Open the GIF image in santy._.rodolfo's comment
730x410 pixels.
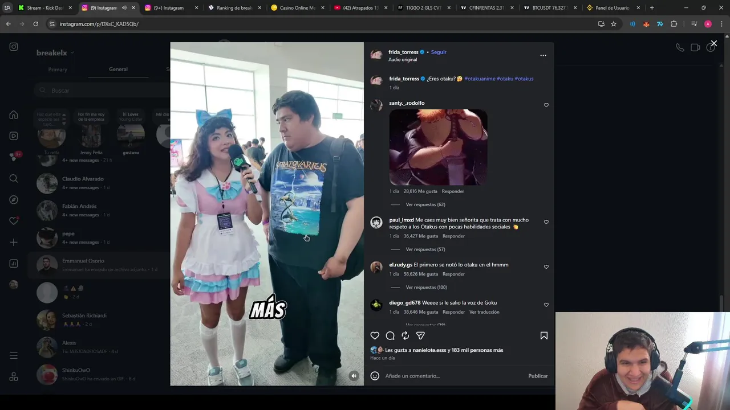(x=438, y=147)
